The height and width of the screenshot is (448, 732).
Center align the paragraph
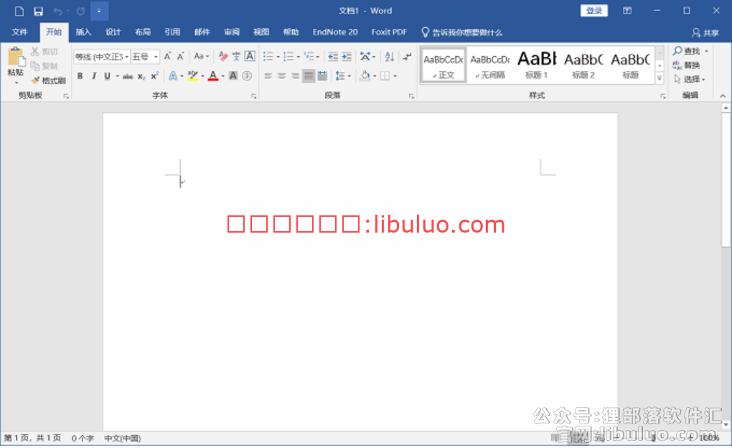pos(281,76)
